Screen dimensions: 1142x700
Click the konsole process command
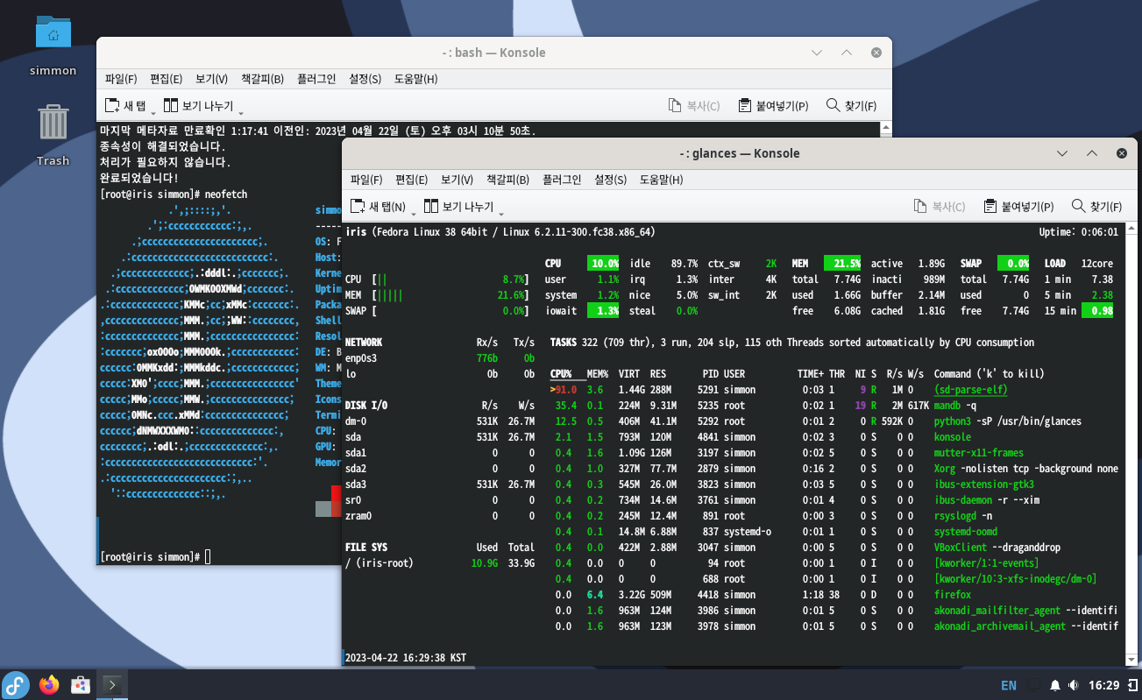point(952,437)
